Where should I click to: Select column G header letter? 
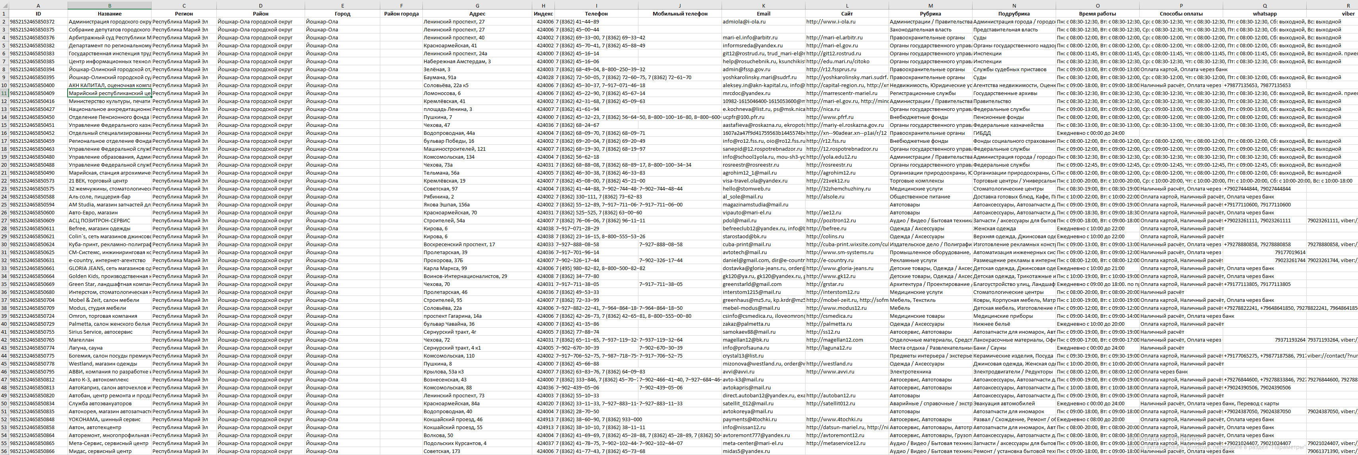point(478,6)
